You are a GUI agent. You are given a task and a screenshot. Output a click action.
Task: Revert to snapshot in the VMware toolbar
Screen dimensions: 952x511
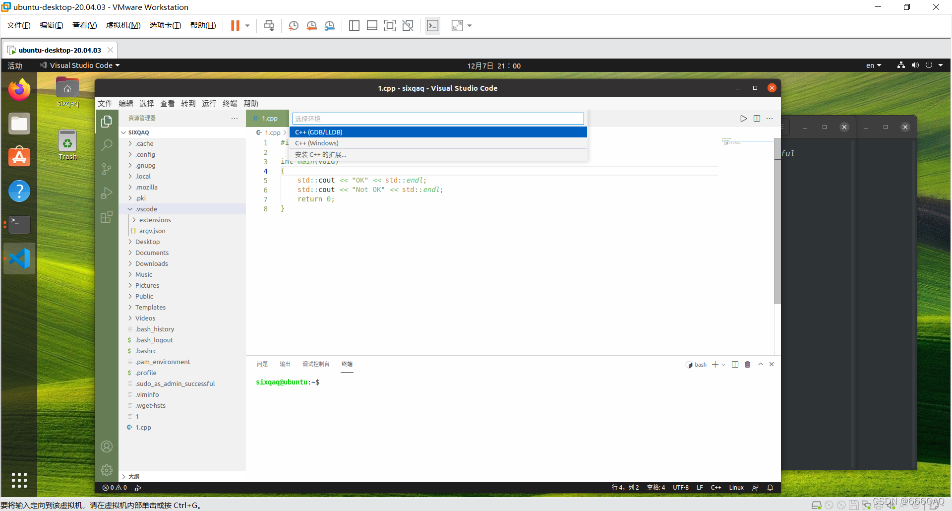click(311, 26)
